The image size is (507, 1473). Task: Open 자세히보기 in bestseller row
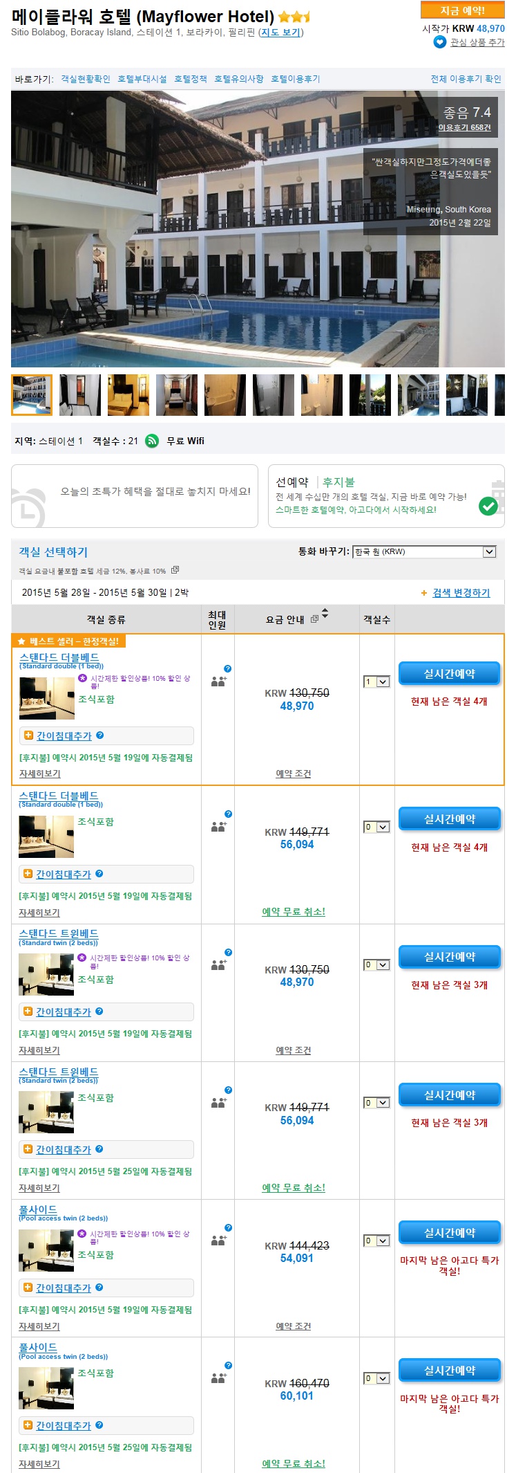[40, 774]
